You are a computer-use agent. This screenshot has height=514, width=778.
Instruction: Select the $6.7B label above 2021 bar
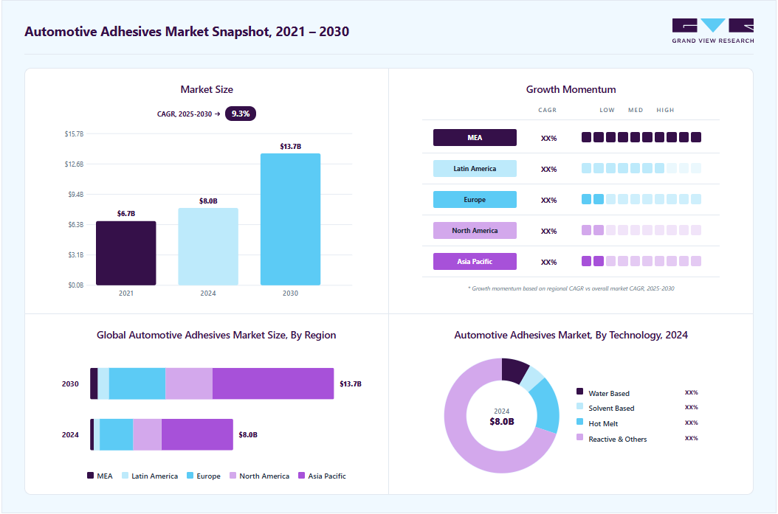(x=126, y=214)
